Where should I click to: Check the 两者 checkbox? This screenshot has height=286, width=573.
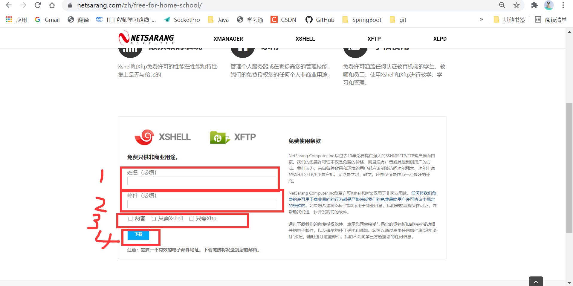[130, 219]
